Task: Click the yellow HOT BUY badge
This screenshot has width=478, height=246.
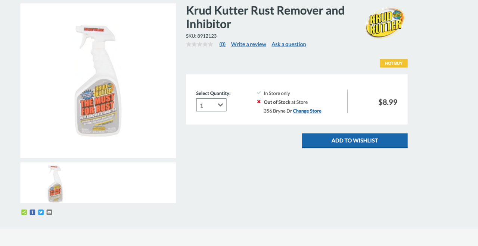Action: pyautogui.click(x=394, y=63)
